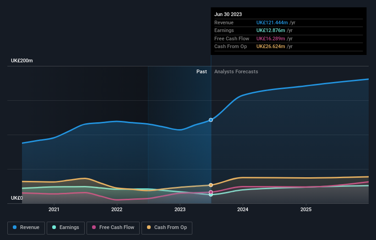Click the 2021 axis label
The width and height of the screenshot is (376, 240).
[x=54, y=210]
